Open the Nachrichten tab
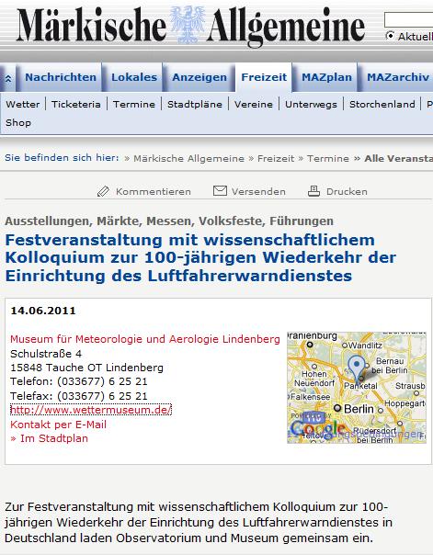This screenshot has width=433, height=555. click(61, 77)
